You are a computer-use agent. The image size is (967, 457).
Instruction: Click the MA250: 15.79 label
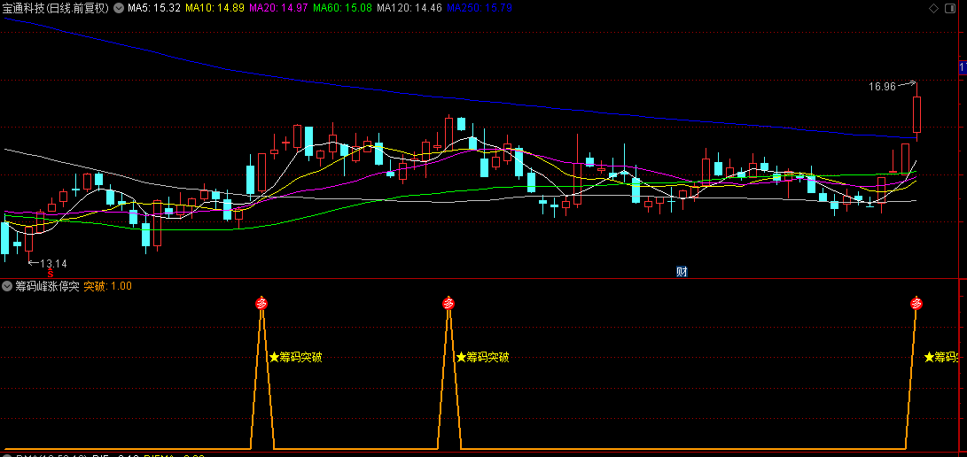pos(479,8)
